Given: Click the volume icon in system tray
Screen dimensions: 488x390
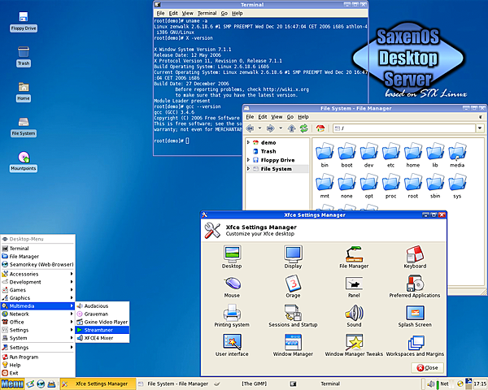Looking at the screenshot, I should point(431,384).
